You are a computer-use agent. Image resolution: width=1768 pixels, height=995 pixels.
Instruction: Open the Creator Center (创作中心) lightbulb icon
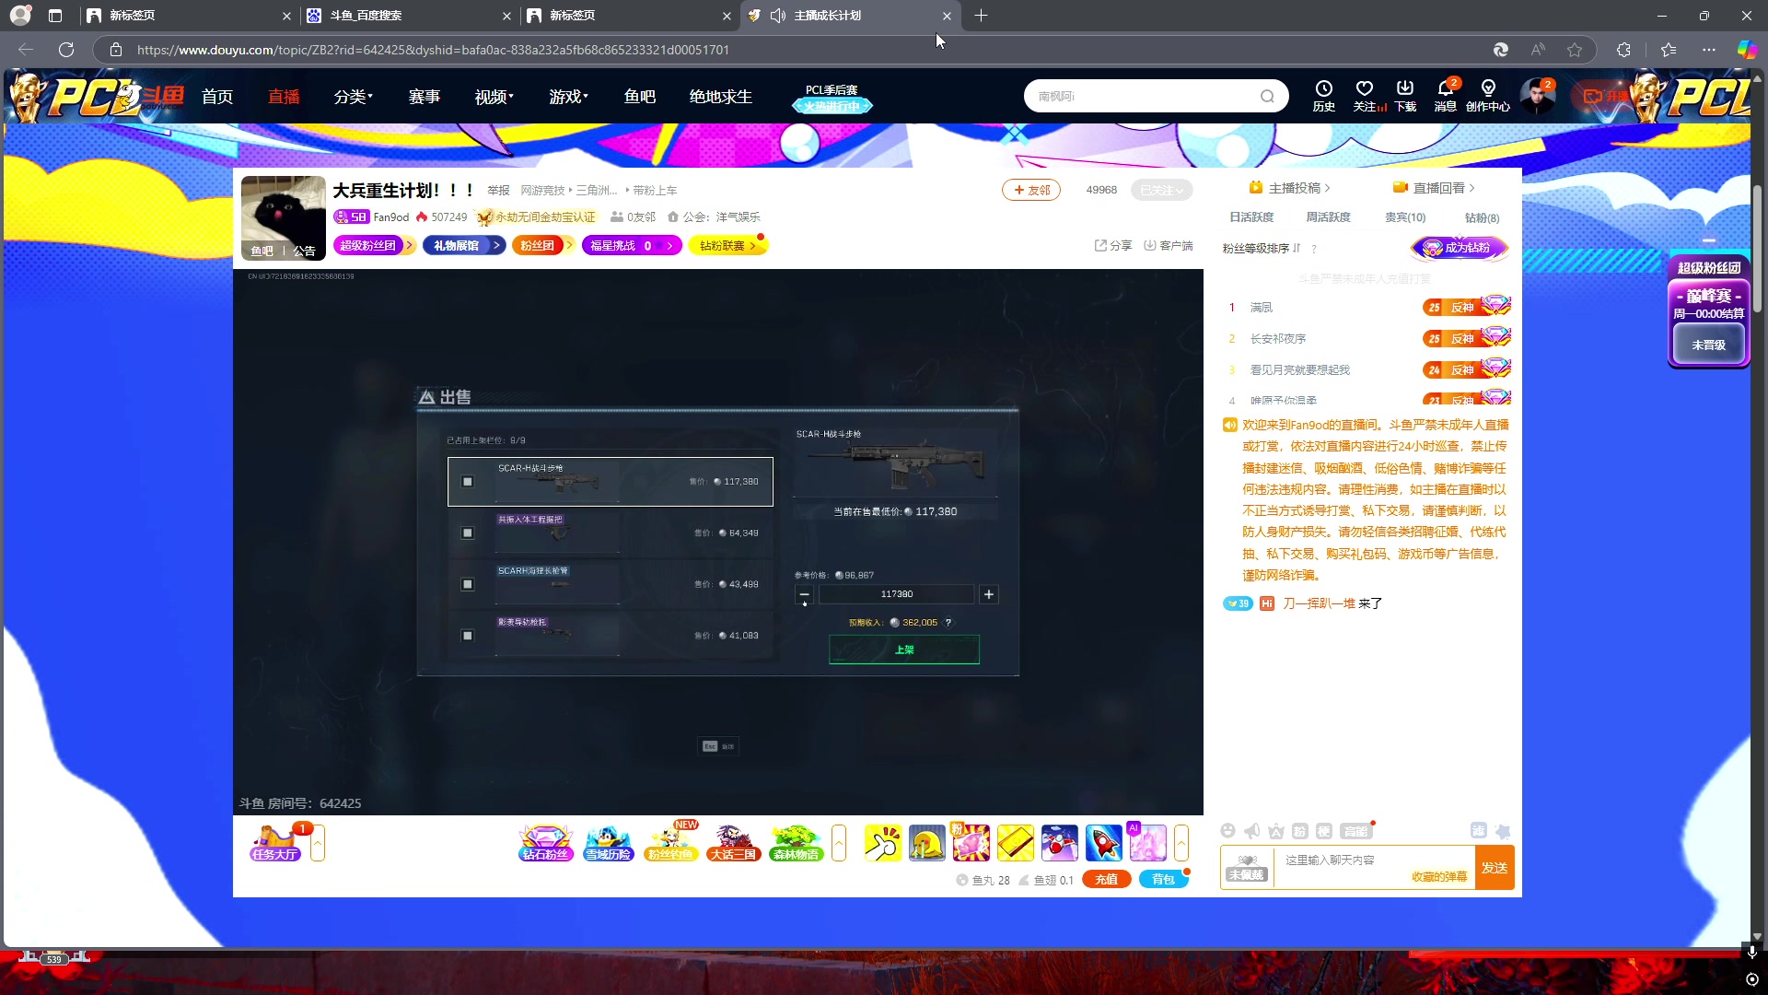(1488, 95)
